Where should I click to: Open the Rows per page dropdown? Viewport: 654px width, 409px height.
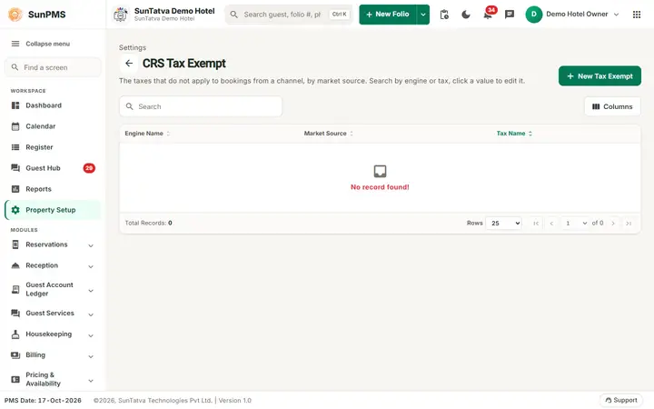coord(503,224)
